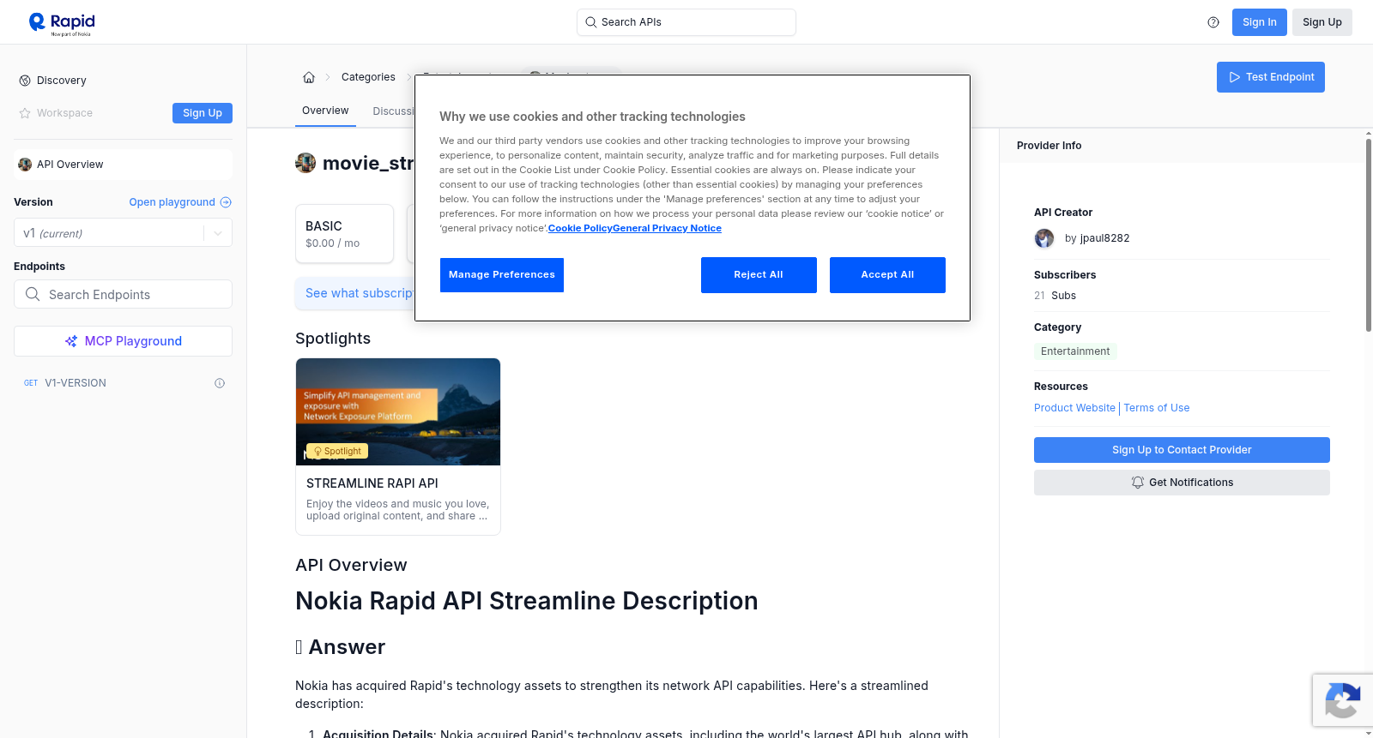Click the MCP Playground sparkle icon
The height and width of the screenshot is (738, 1373).
71,341
